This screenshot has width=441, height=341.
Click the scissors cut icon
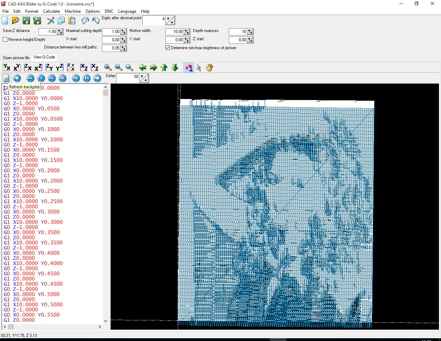51,21
